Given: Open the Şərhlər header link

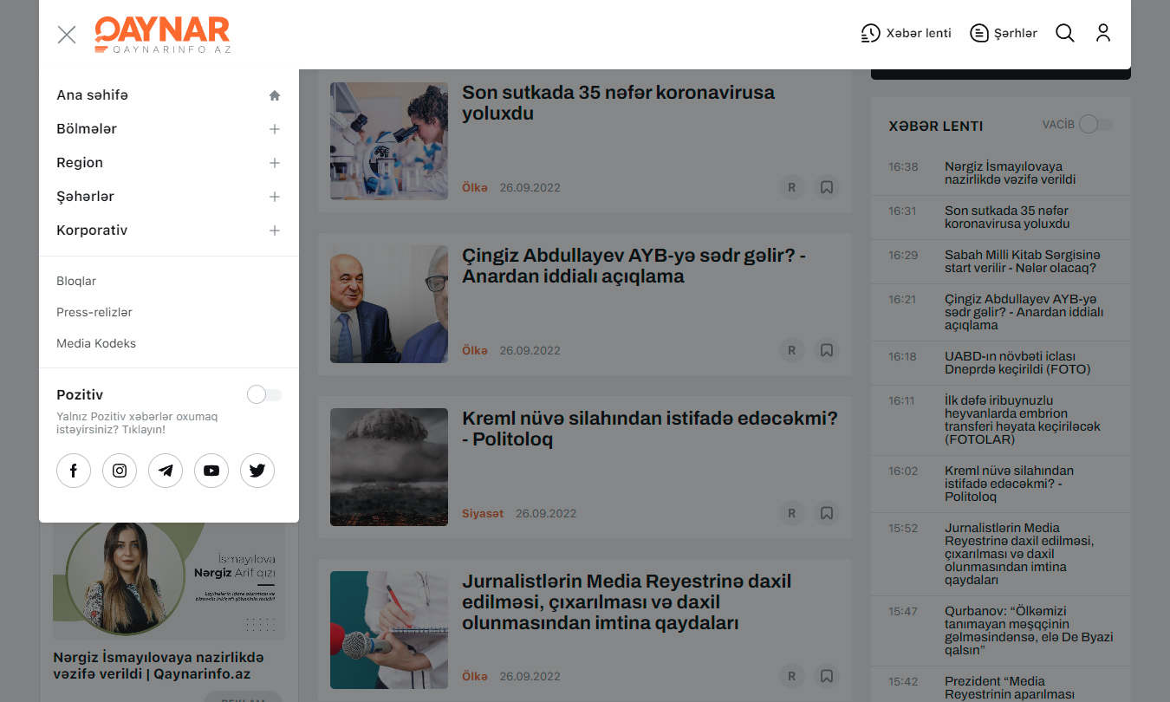Looking at the screenshot, I should tap(1004, 34).
